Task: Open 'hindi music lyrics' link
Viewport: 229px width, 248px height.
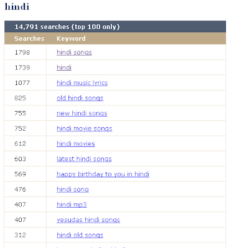Action: pyautogui.click(x=82, y=82)
